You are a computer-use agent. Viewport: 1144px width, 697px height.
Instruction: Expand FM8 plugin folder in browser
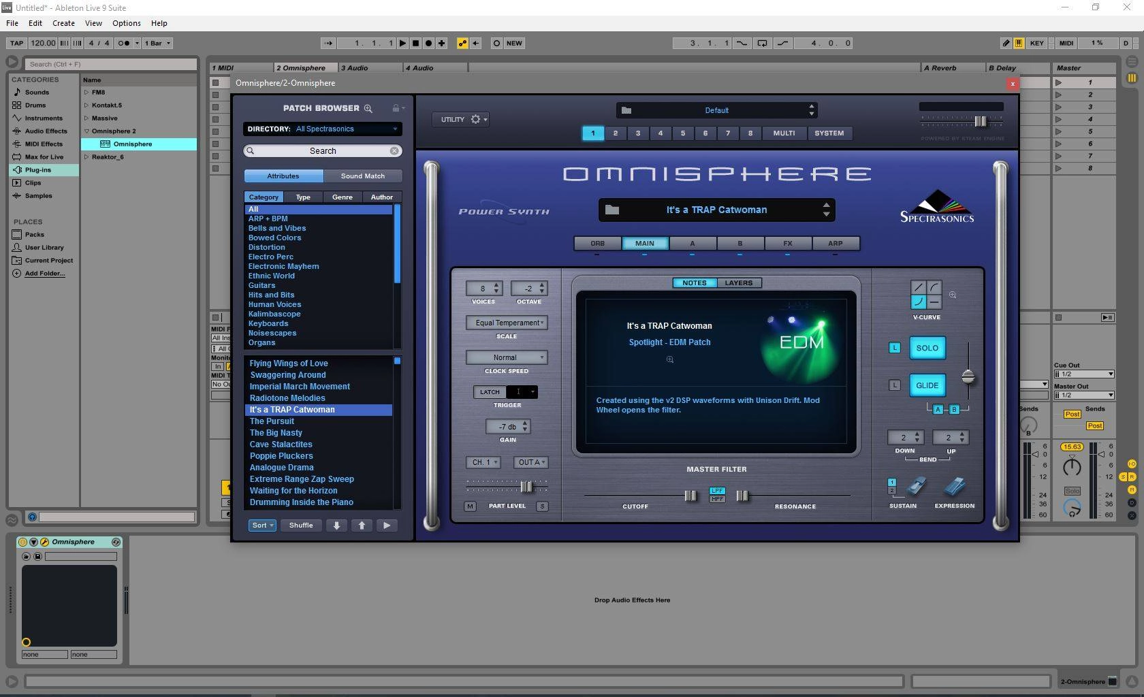pos(86,92)
